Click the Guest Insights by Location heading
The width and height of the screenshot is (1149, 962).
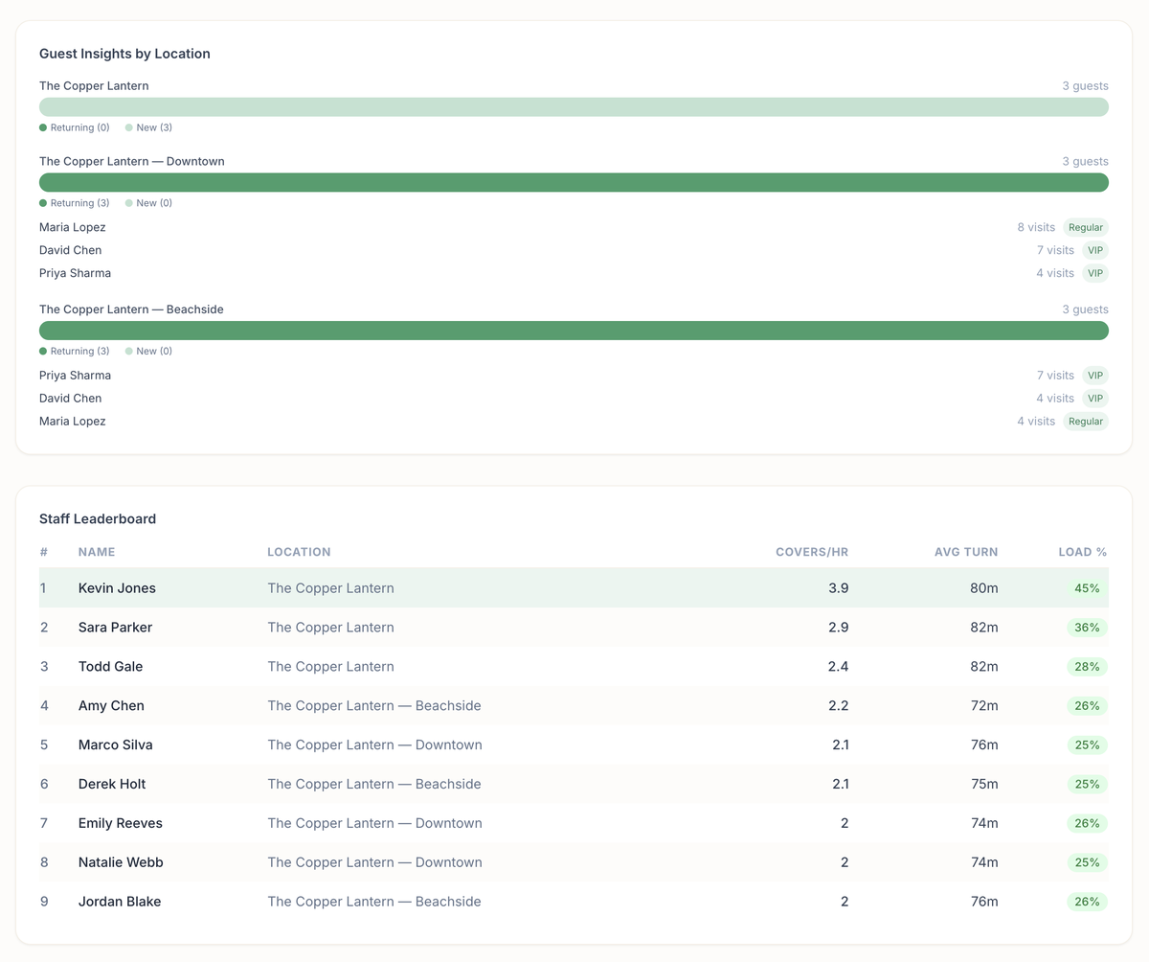click(x=124, y=54)
